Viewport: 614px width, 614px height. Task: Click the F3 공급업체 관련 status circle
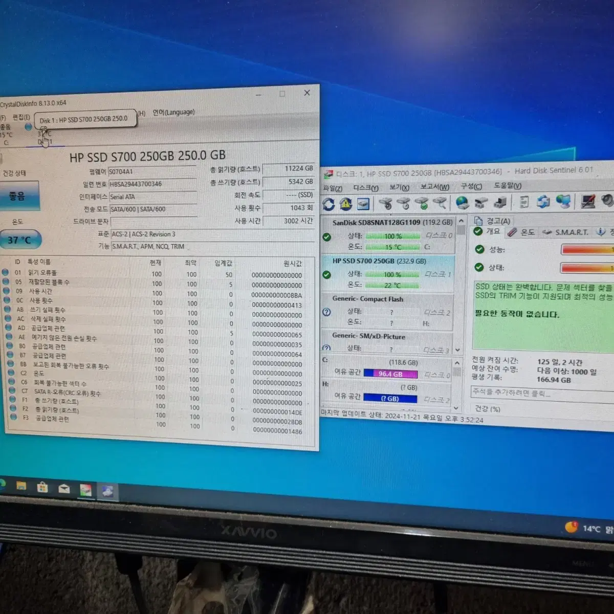click(x=13, y=418)
